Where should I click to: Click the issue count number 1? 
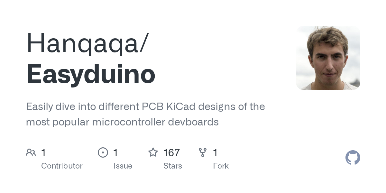pos(115,153)
